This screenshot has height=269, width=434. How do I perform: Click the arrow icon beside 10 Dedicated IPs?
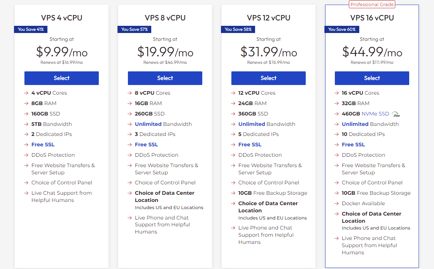[337, 134]
